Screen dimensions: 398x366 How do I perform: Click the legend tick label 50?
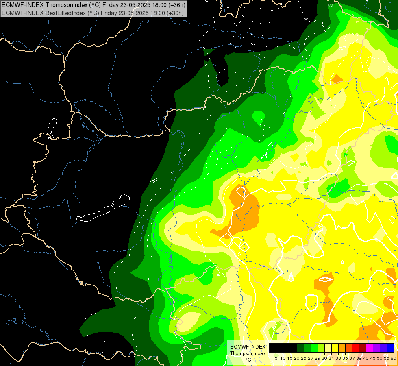379,358
